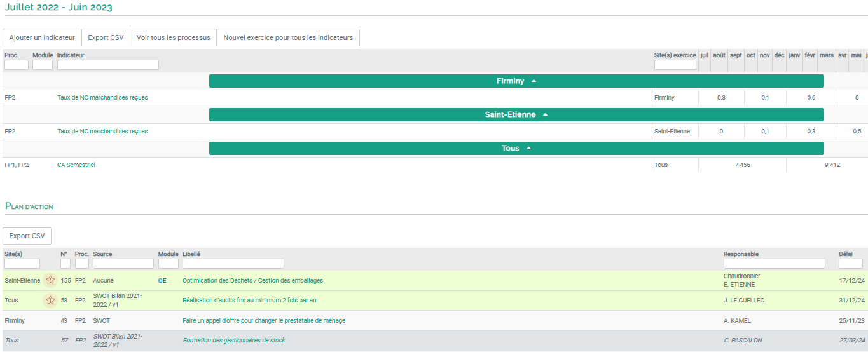Image resolution: width=868 pixels, height=352 pixels.
Task: Open Taux de NC marchandises reçues for Firminy
Action: 102,98
